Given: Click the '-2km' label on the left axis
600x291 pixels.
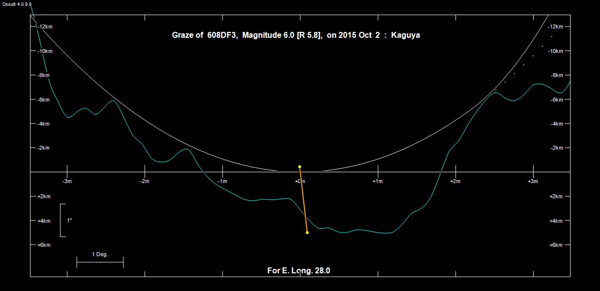Looking at the screenshot, I should [x=44, y=148].
